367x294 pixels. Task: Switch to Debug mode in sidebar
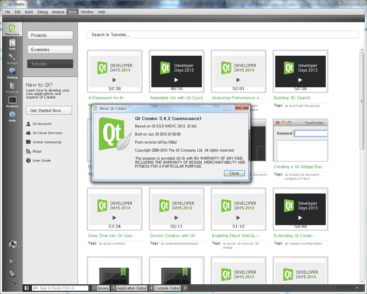12,73
